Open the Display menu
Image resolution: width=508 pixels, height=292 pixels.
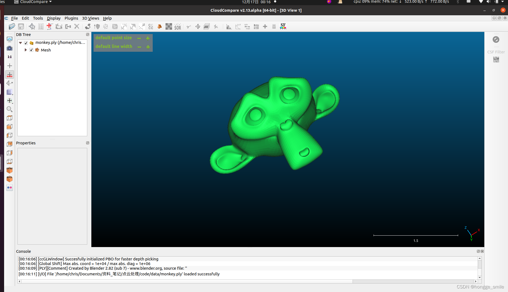click(x=54, y=18)
